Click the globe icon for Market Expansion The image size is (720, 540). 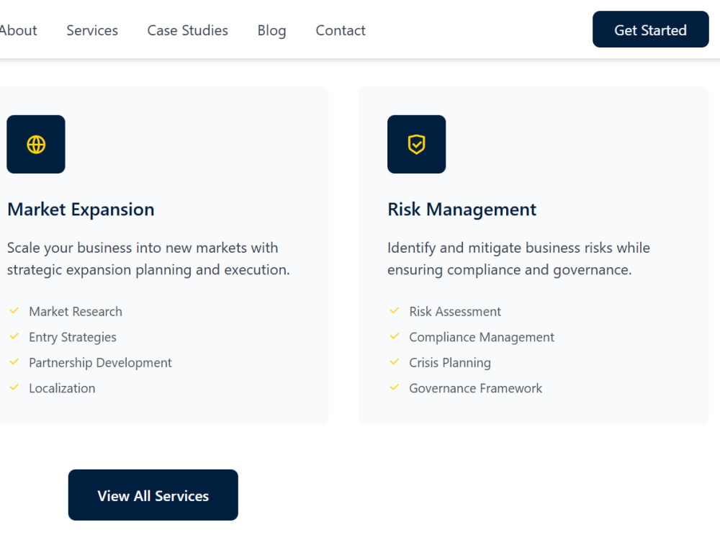[36, 144]
